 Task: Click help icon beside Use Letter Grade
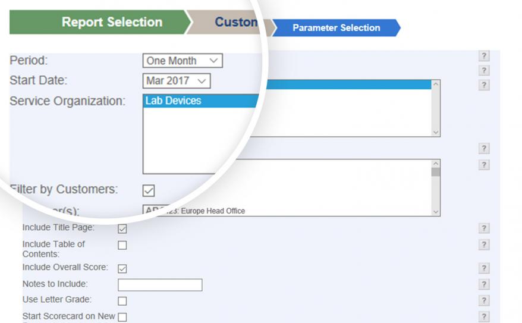point(484,300)
